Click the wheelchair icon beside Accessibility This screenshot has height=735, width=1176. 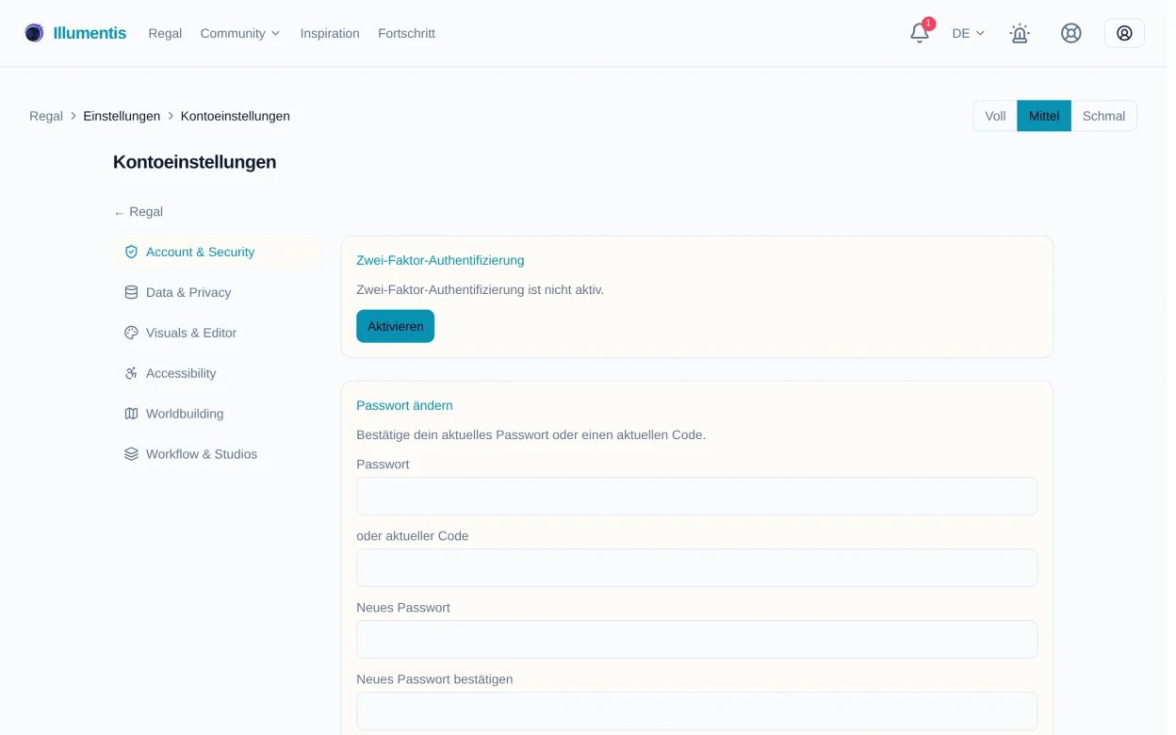tap(131, 373)
